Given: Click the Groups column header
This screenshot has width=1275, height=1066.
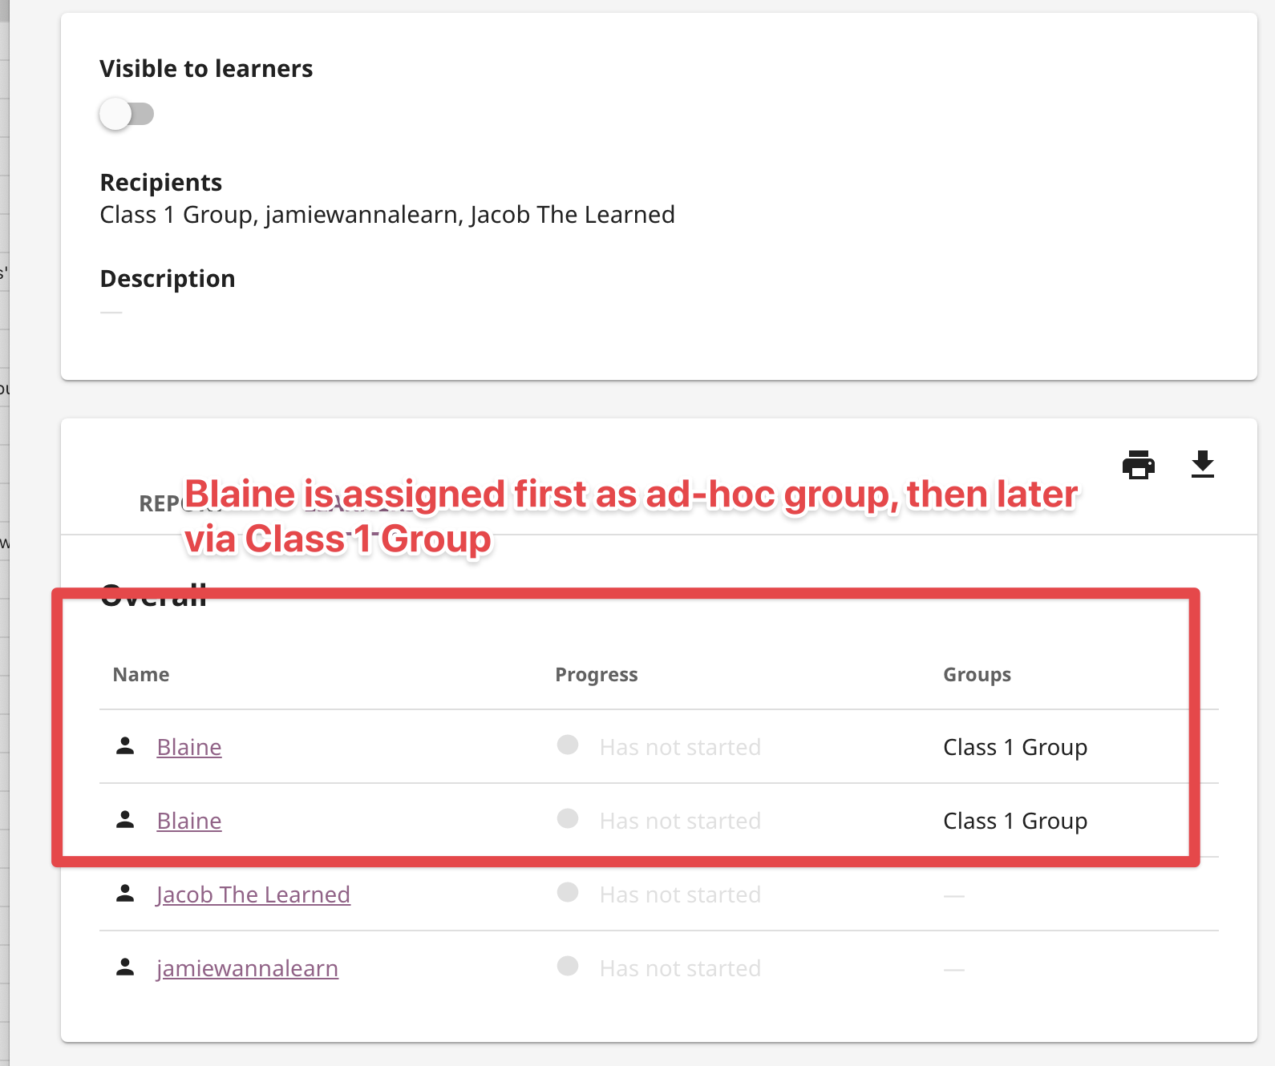Looking at the screenshot, I should [x=977, y=675].
